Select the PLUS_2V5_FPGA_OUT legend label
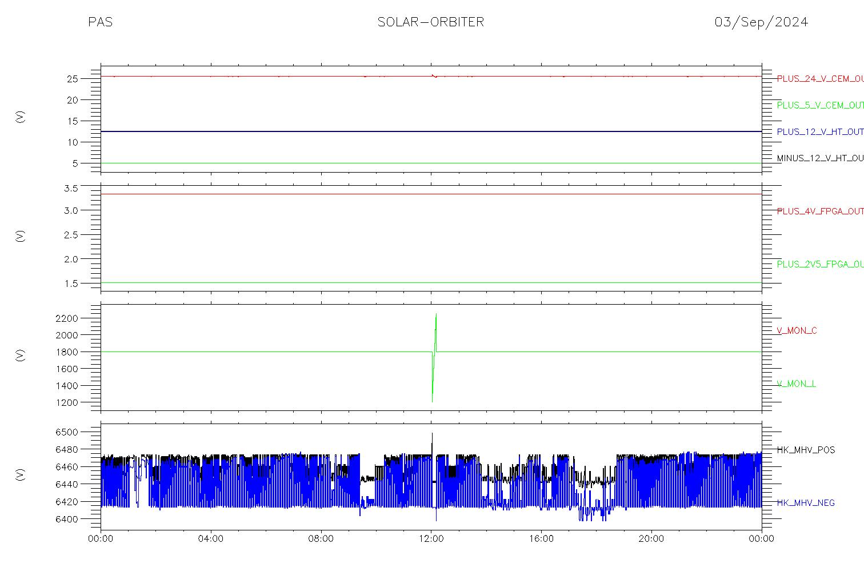 point(820,265)
